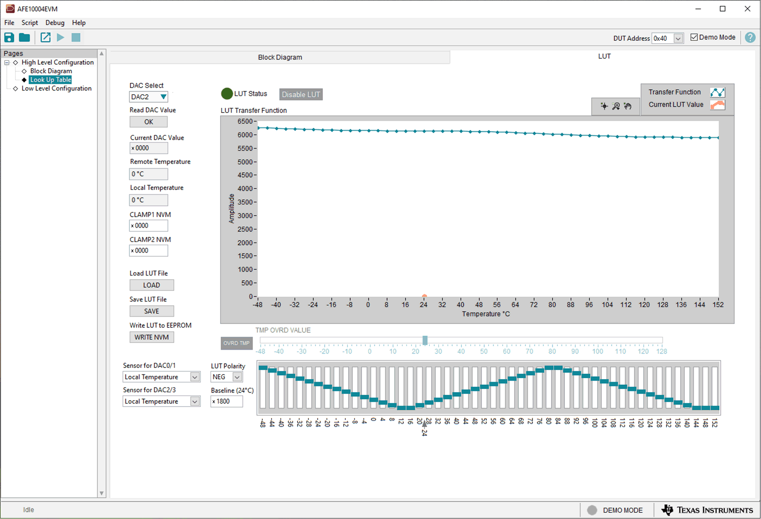Screen dimensions: 761x519
Task: Open the Script menu
Action: pos(30,22)
